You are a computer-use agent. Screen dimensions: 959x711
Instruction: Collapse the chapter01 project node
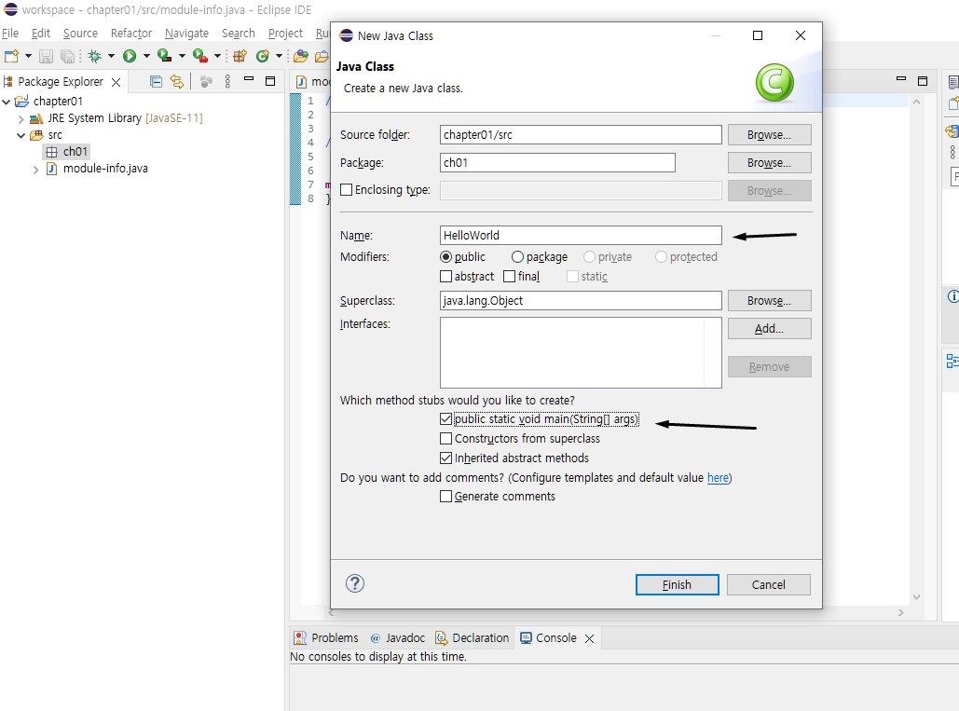7,102
